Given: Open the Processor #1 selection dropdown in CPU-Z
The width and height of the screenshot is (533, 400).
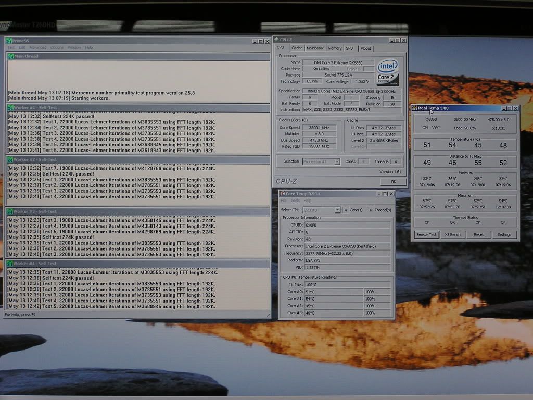Looking at the screenshot, I should 321,162.
